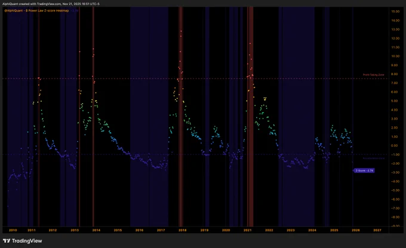The image size is (406, 248).
Task: Click the 4.00 value on price axis
Action: [395, 110]
